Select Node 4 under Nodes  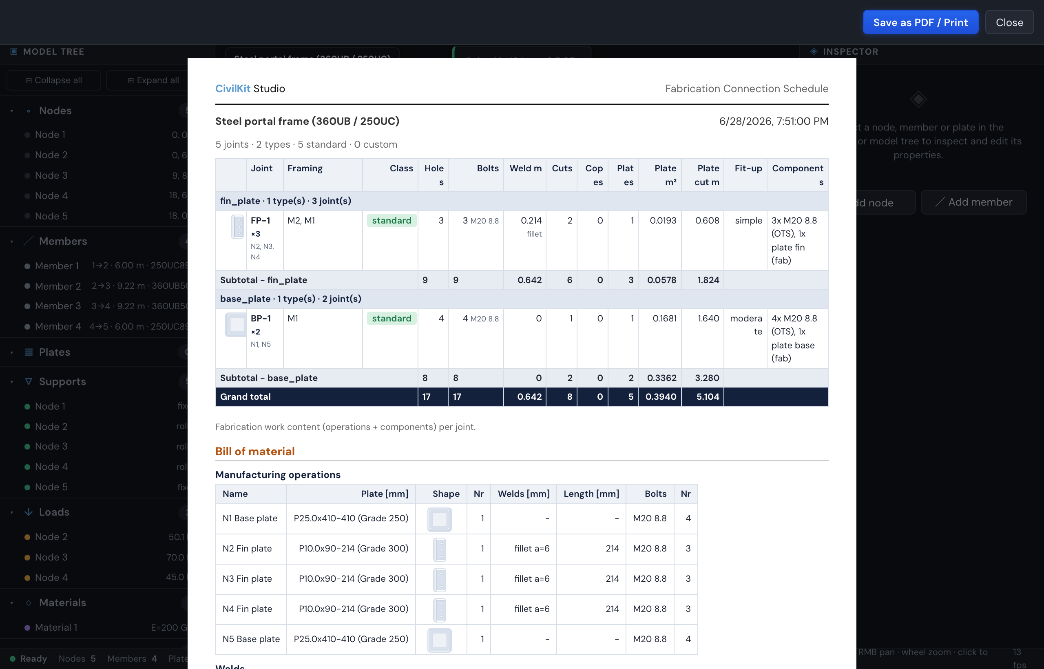[x=94, y=196]
